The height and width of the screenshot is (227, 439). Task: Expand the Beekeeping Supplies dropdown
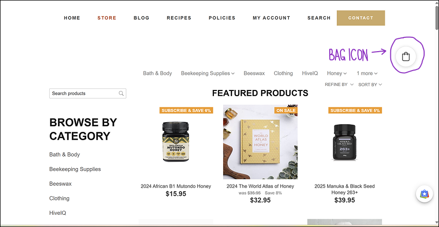click(x=208, y=73)
